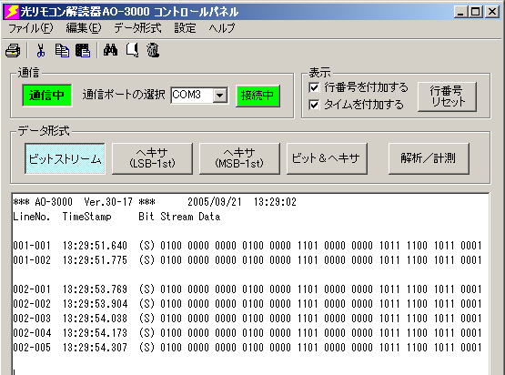Click the Paste toolbar icon
This screenshot has width=505, height=375.
(83, 51)
